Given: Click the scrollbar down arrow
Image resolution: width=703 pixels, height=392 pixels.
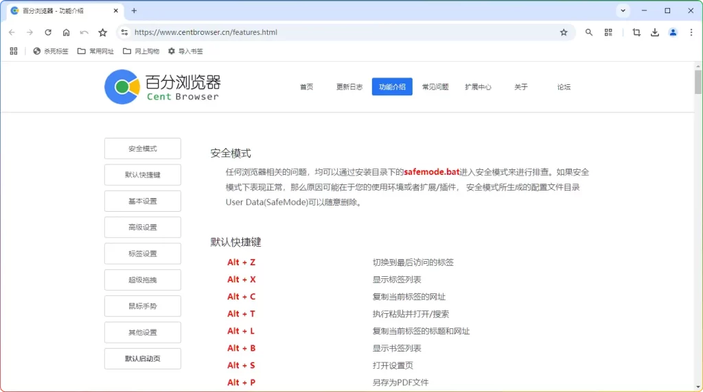Looking at the screenshot, I should point(698,387).
